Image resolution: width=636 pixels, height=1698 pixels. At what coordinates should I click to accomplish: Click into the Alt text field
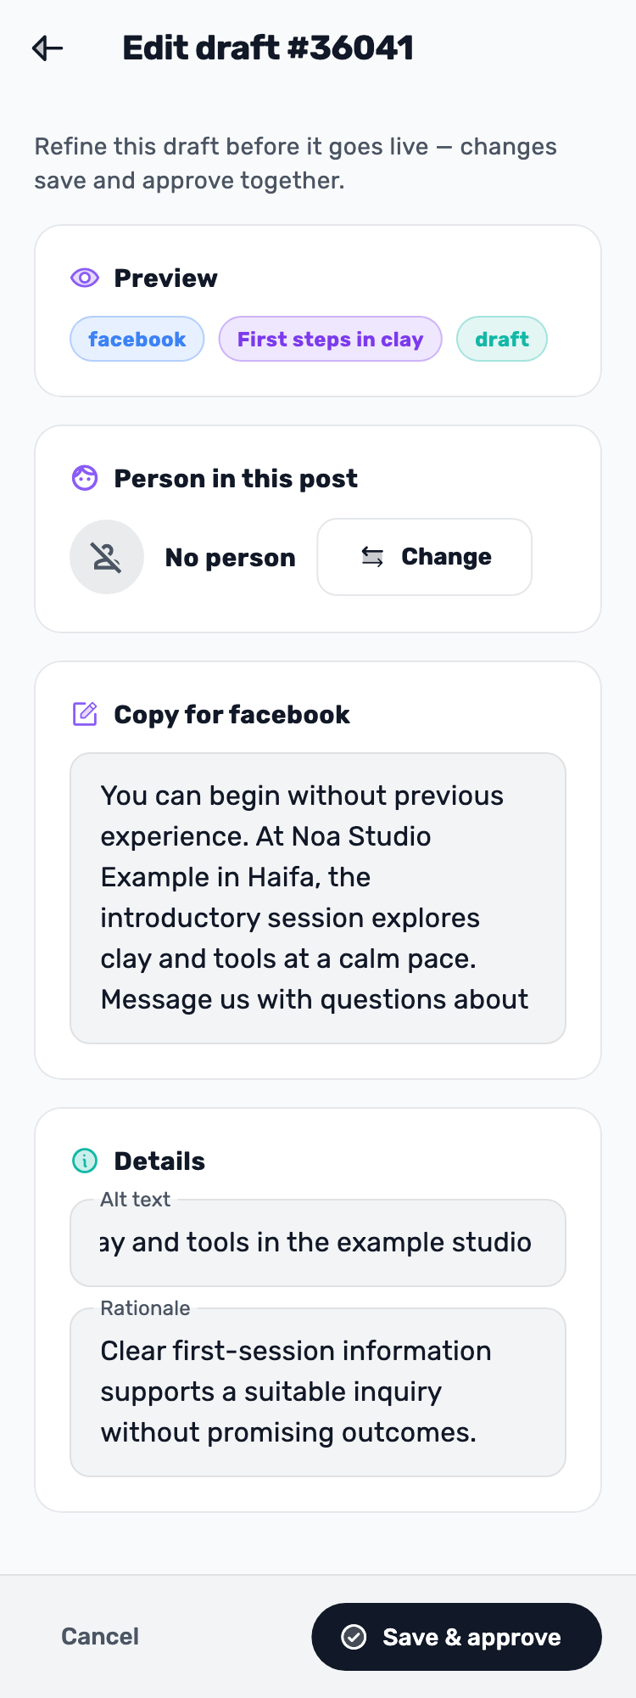point(318,1243)
